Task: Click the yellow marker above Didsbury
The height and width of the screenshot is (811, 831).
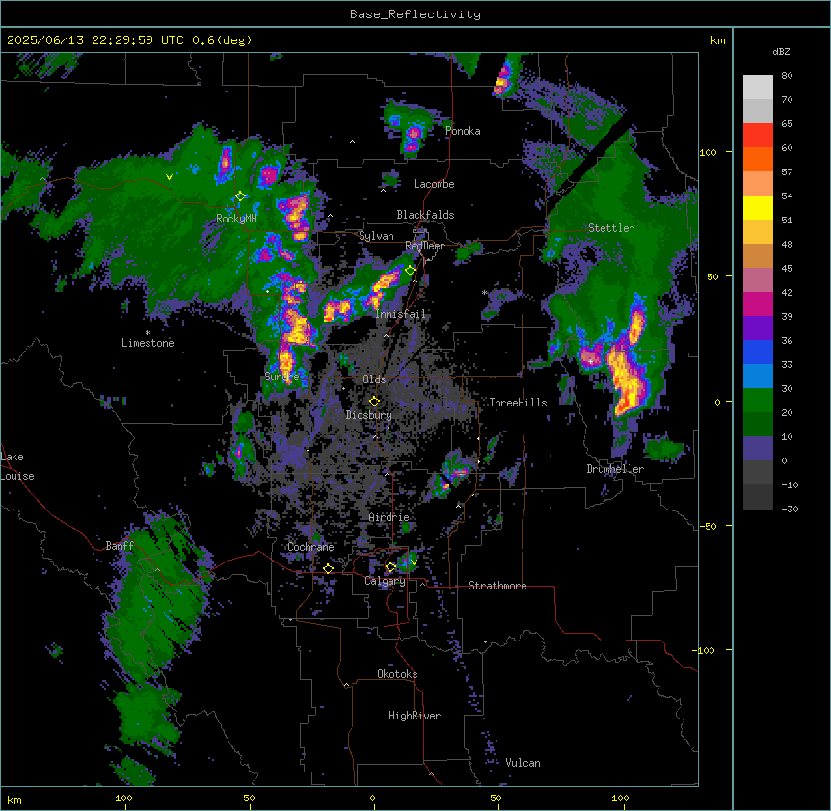Action: [x=374, y=401]
